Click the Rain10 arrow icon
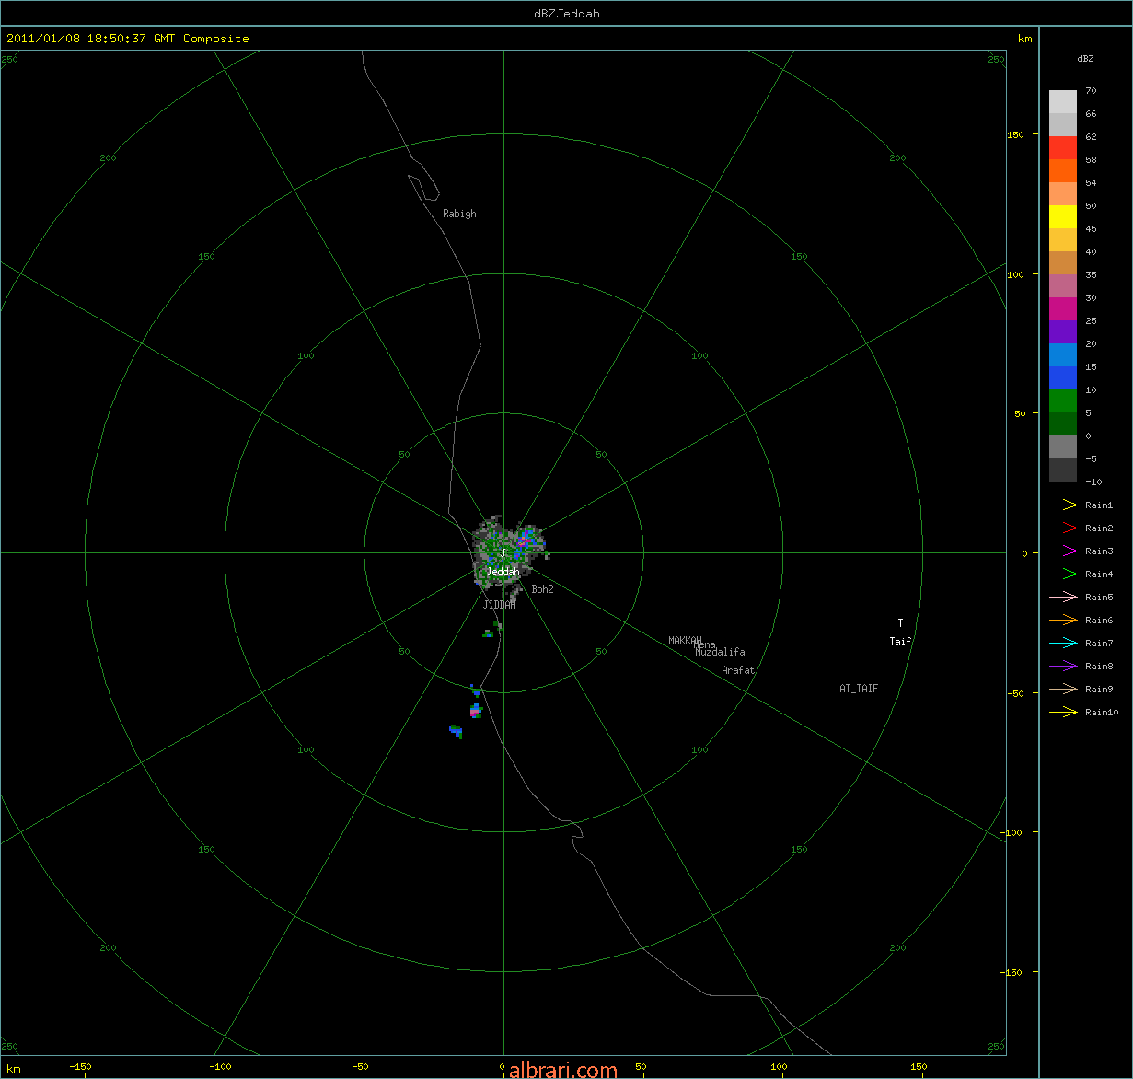The height and width of the screenshot is (1079, 1133). click(1063, 712)
